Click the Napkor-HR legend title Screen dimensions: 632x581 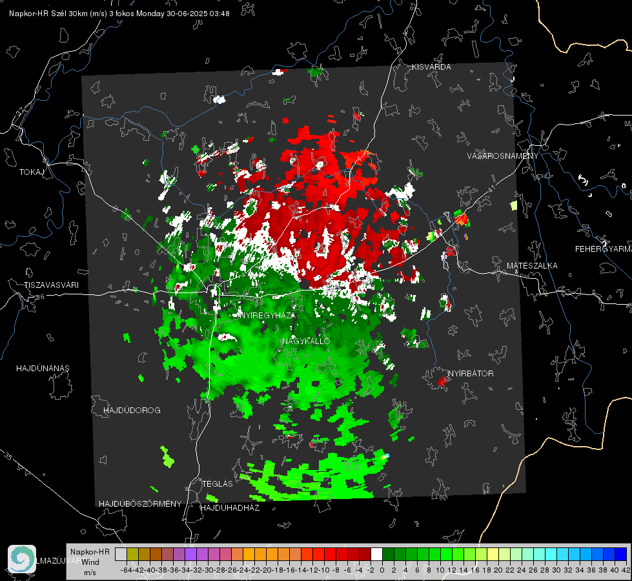90,551
